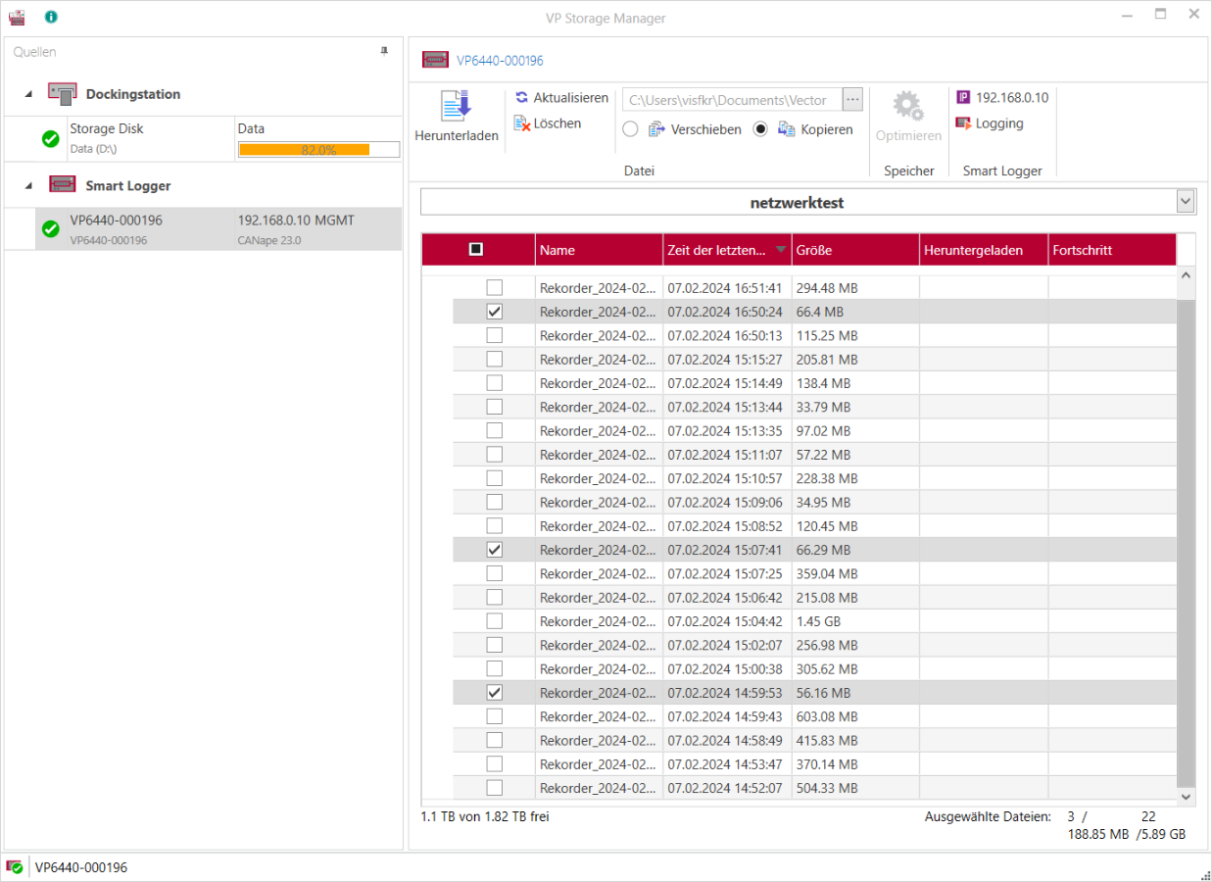Click the download path input field
Screen dimensions: 1212x882
pos(732,99)
